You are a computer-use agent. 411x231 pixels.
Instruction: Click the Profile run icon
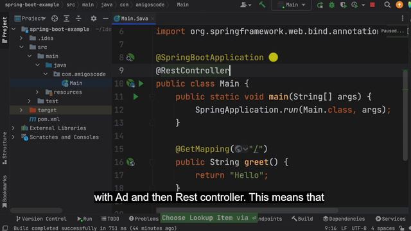[x=354, y=5]
